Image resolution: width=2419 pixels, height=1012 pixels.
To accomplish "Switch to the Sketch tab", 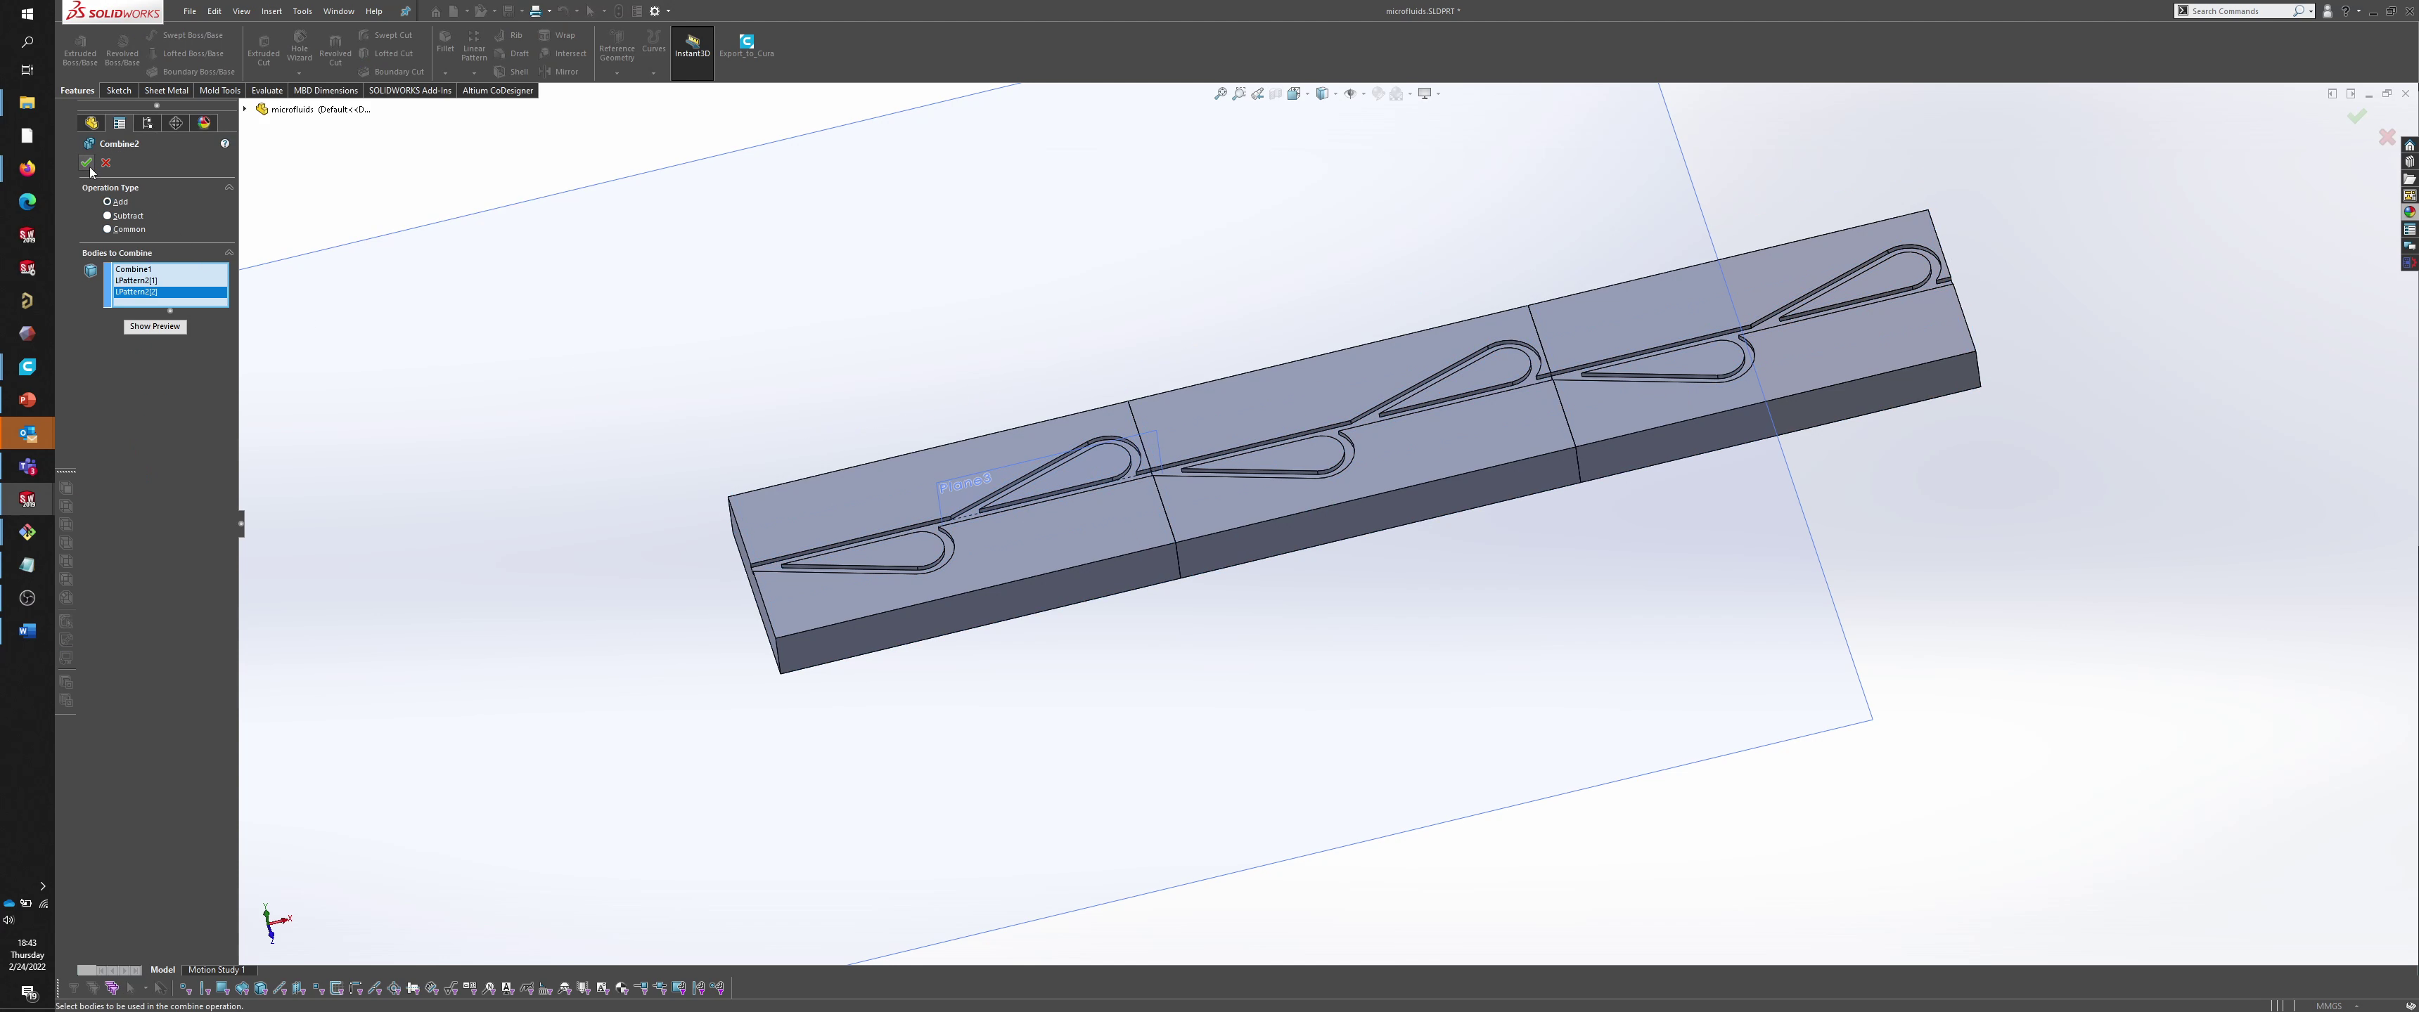I will click(x=120, y=90).
